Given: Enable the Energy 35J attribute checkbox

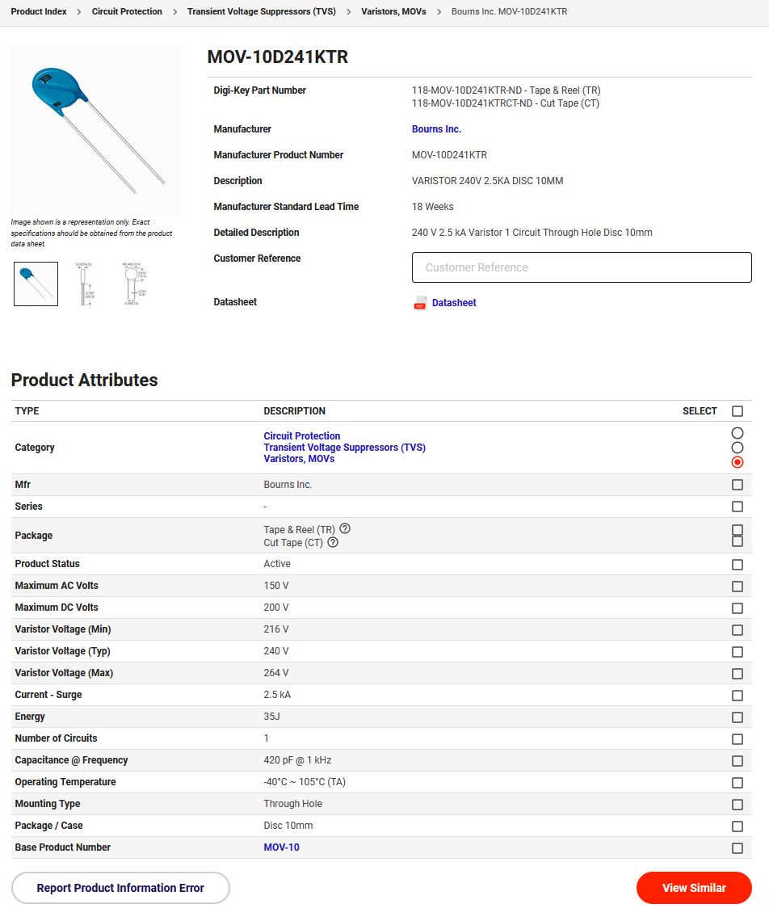Looking at the screenshot, I should tap(737, 717).
